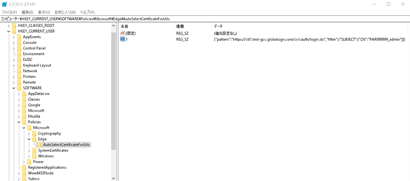This screenshot has height=181, width=410.
Task: Select the Microsoft key under Policies
Action: pos(41,128)
